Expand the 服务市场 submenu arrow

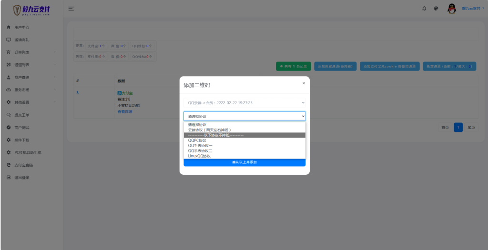(55, 90)
